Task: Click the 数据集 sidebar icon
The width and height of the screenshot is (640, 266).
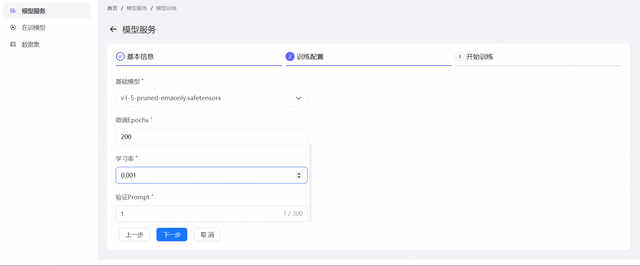Action: (x=13, y=44)
